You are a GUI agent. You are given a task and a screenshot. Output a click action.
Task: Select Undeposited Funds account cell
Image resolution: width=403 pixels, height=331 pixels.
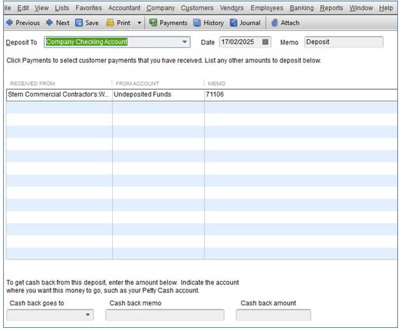point(158,95)
